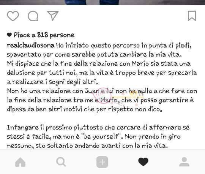View the list of likes via "Piace a 818 persone"

coord(44,35)
